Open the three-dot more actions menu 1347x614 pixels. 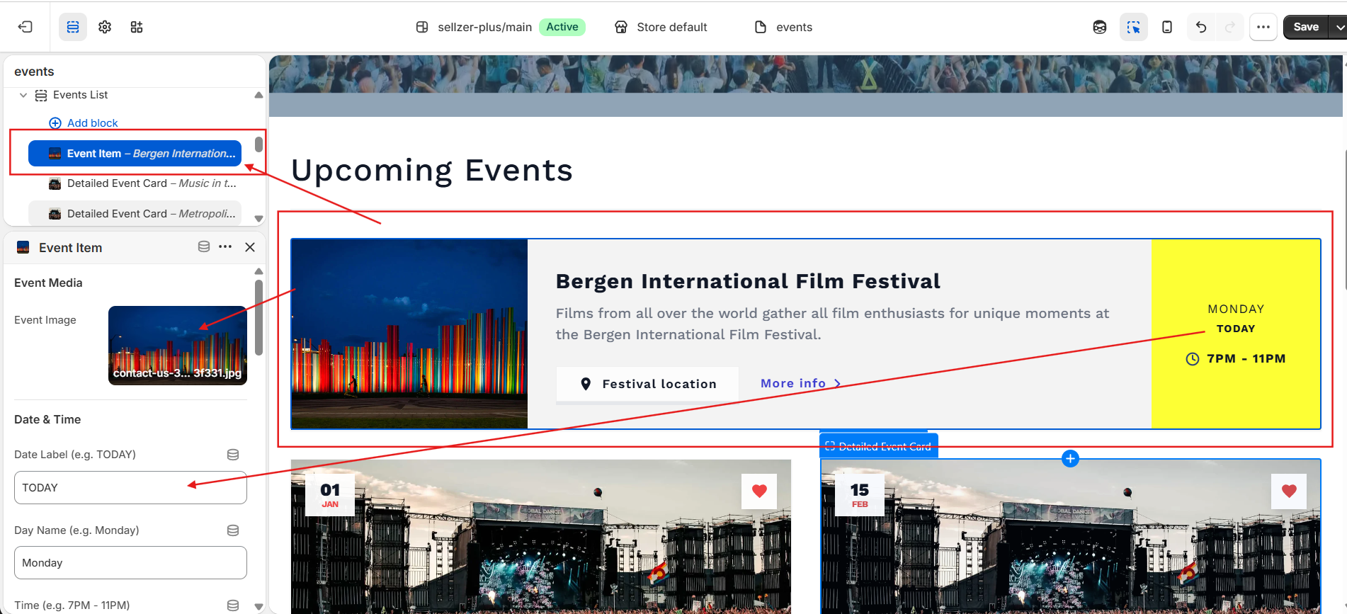click(1263, 27)
